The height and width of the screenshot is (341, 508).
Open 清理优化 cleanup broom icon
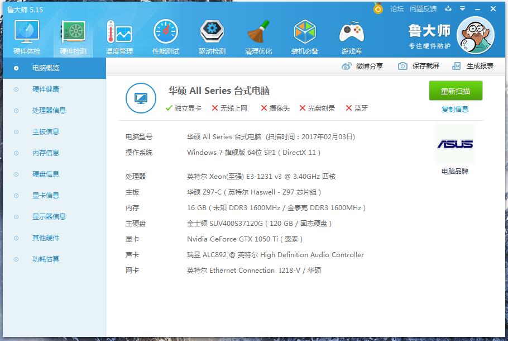[x=258, y=37]
